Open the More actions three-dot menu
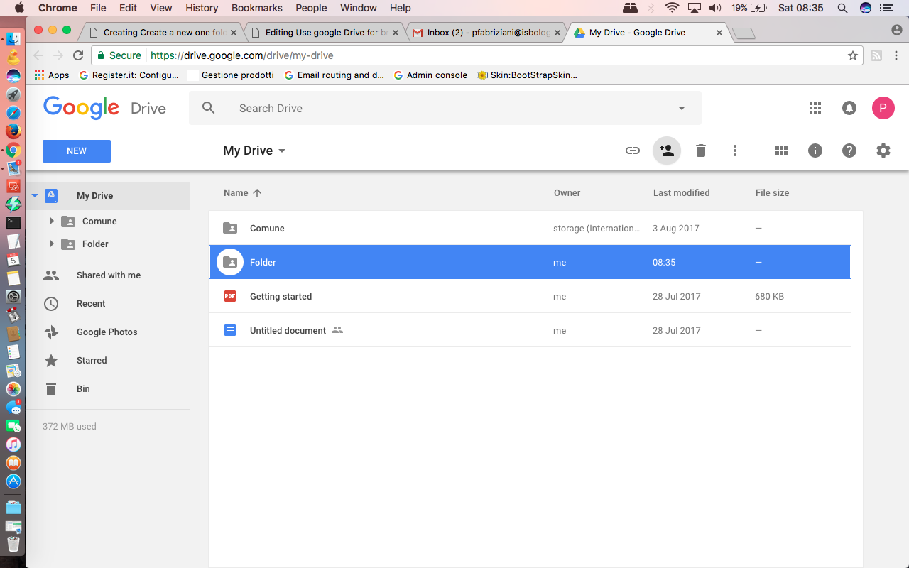Viewport: 909px width, 568px height. [x=735, y=151]
